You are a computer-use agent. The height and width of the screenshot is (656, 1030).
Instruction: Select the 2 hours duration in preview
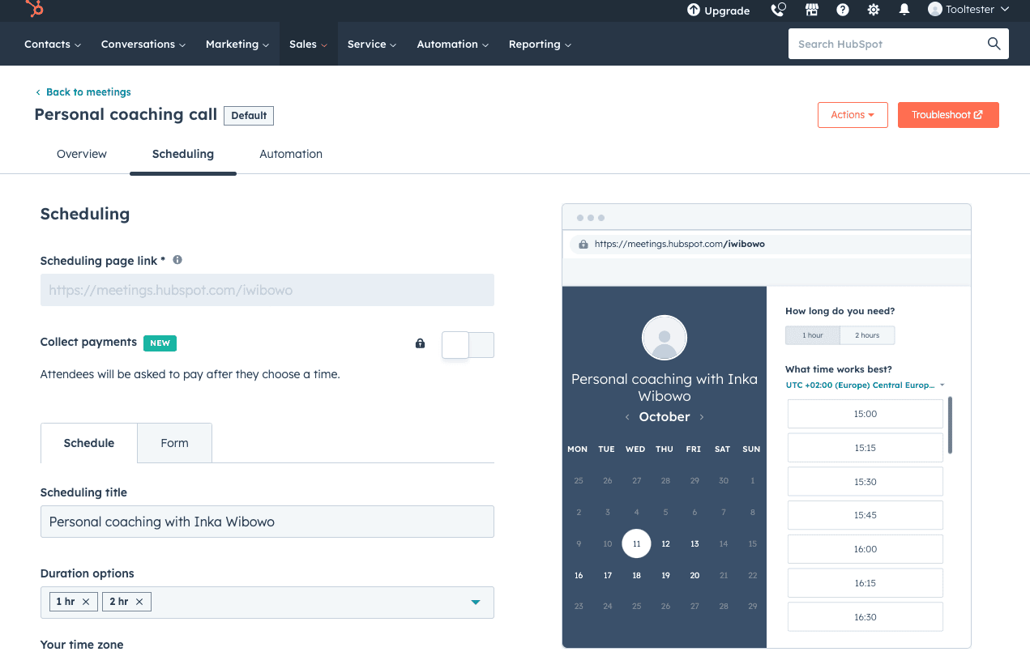868,335
